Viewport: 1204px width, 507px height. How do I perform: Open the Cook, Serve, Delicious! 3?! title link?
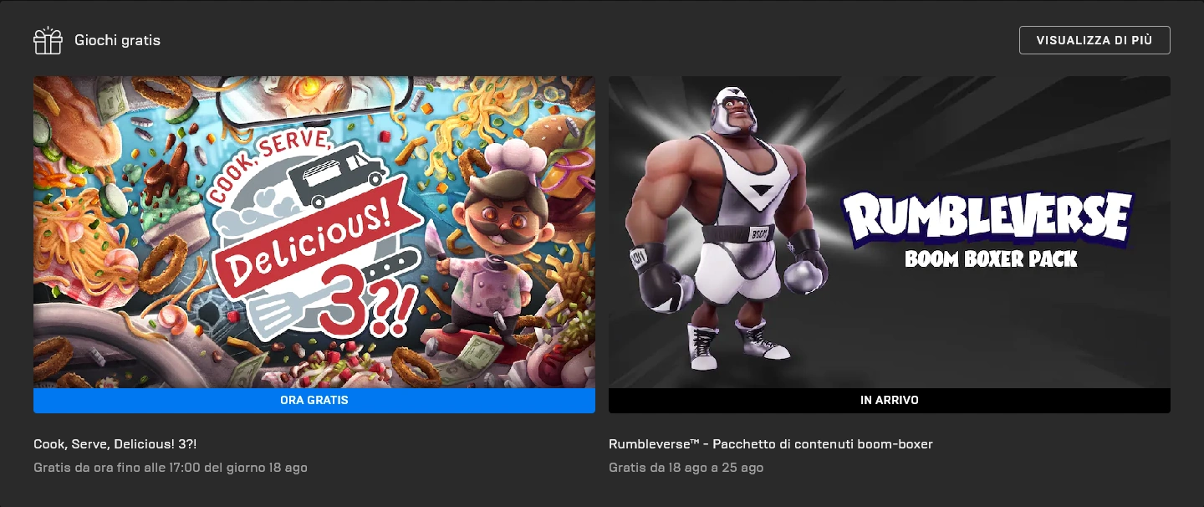click(115, 443)
